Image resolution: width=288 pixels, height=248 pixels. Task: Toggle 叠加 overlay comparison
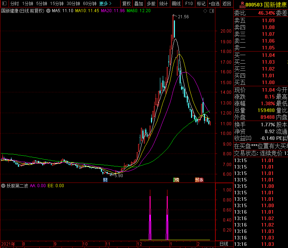(x=138, y=4)
